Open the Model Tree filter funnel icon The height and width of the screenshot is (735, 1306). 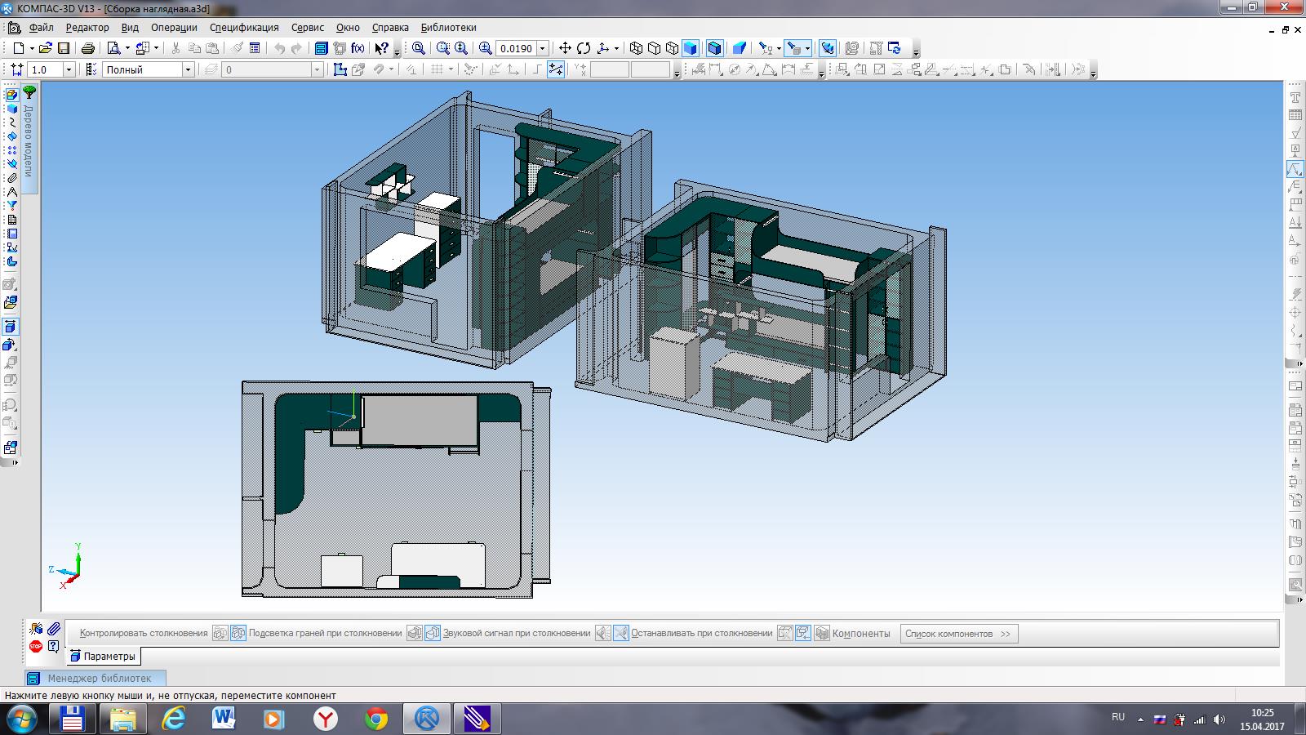coord(12,206)
